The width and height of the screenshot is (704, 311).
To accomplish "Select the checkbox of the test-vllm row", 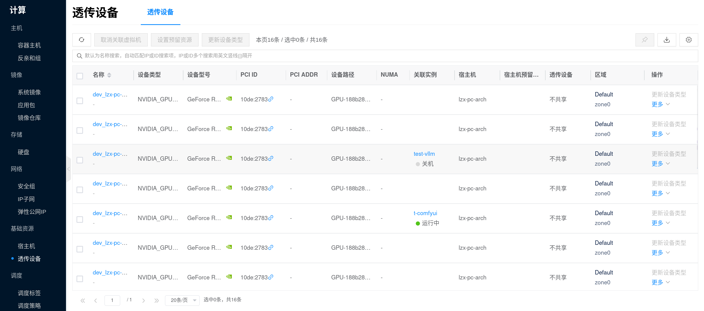I will (x=80, y=160).
